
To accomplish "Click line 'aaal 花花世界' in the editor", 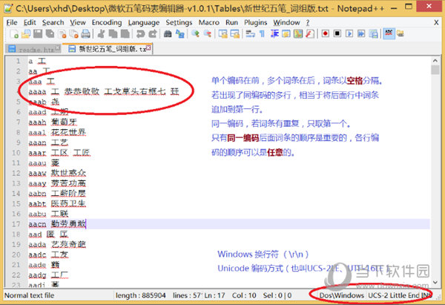I will coord(57,132).
